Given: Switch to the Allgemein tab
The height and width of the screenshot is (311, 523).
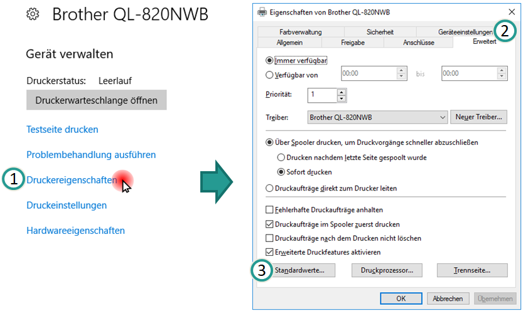Looking at the screenshot, I should tap(289, 43).
